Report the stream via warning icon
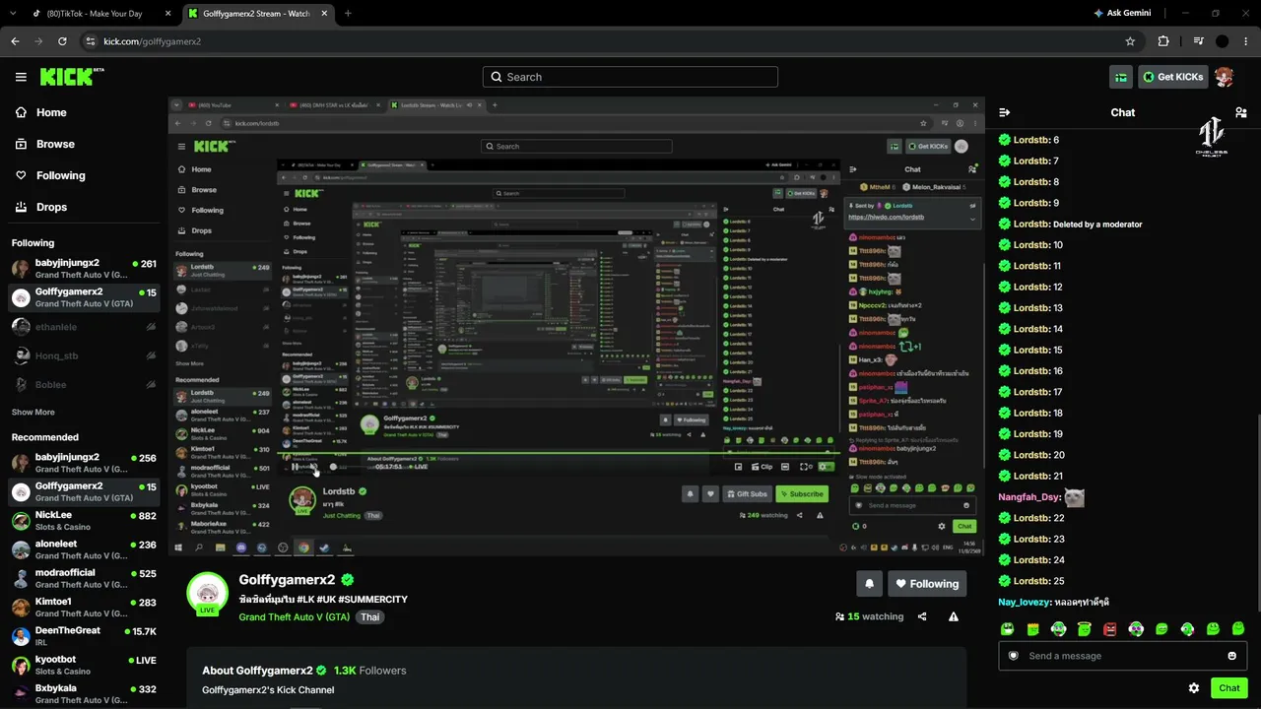Image resolution: width=1261 pixels, height=709 pixels. coord(954,616)
